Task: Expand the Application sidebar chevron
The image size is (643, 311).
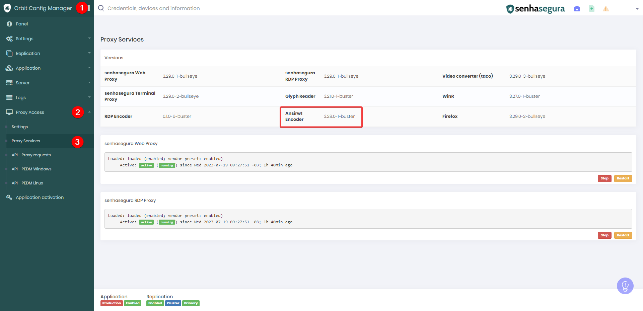Action: (89, 68)
